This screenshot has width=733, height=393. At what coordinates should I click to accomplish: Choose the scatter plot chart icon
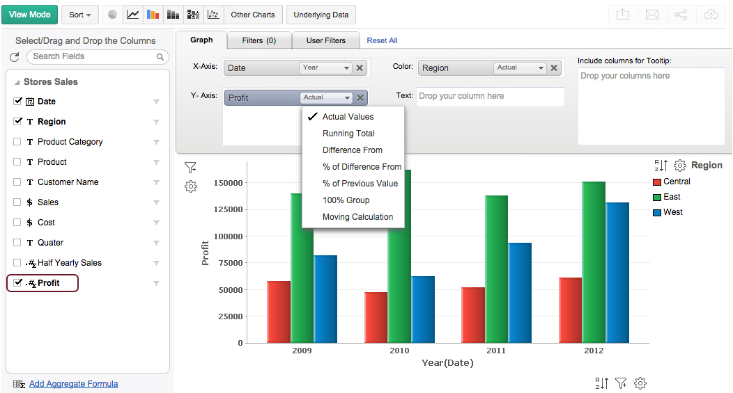pyautogui.click(x=215, y=15)
